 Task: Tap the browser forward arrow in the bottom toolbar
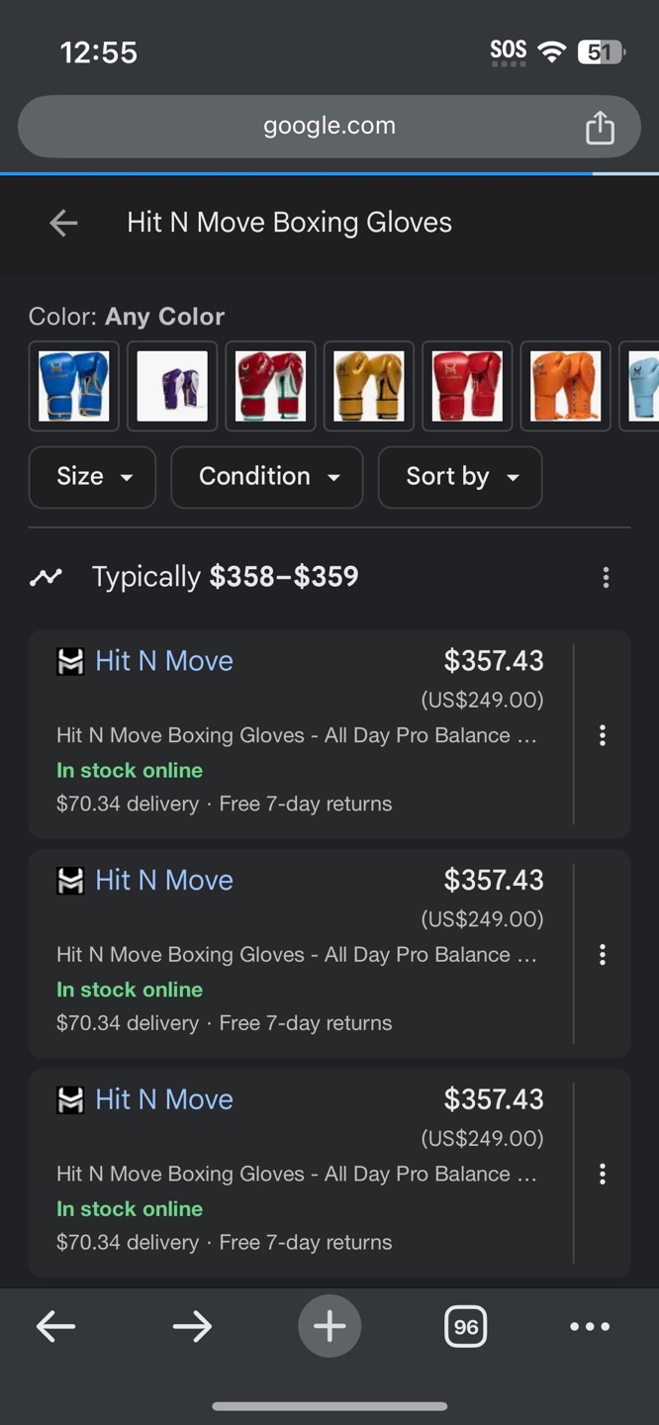pos(192,1327)
